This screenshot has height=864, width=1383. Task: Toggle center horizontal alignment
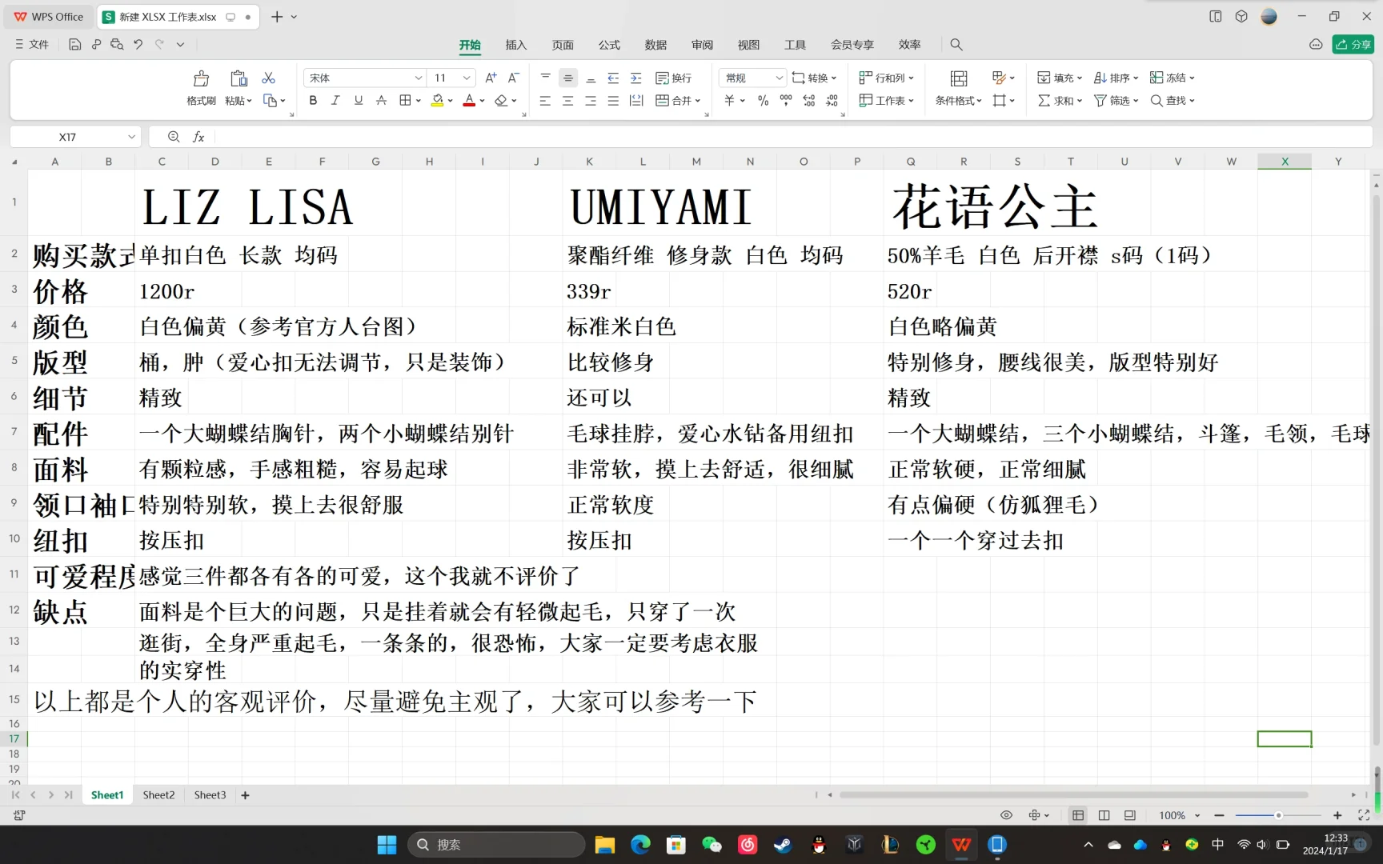[568, 101]
